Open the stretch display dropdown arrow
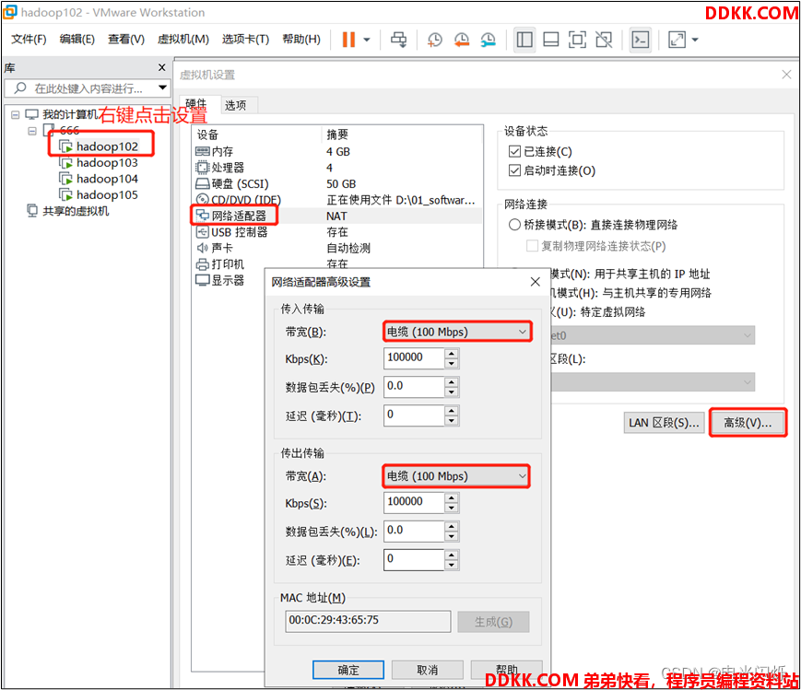 click(x=695, y=40)
